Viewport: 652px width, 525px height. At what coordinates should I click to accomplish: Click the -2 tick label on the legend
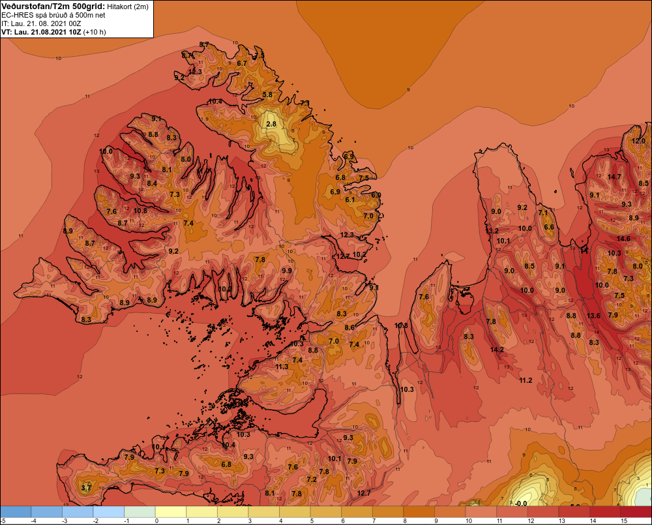[97, 521]
